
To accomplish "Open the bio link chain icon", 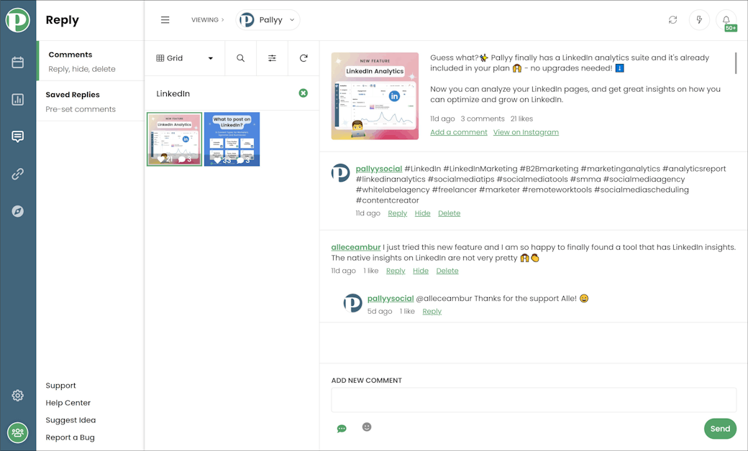I will tap(18, 174).
